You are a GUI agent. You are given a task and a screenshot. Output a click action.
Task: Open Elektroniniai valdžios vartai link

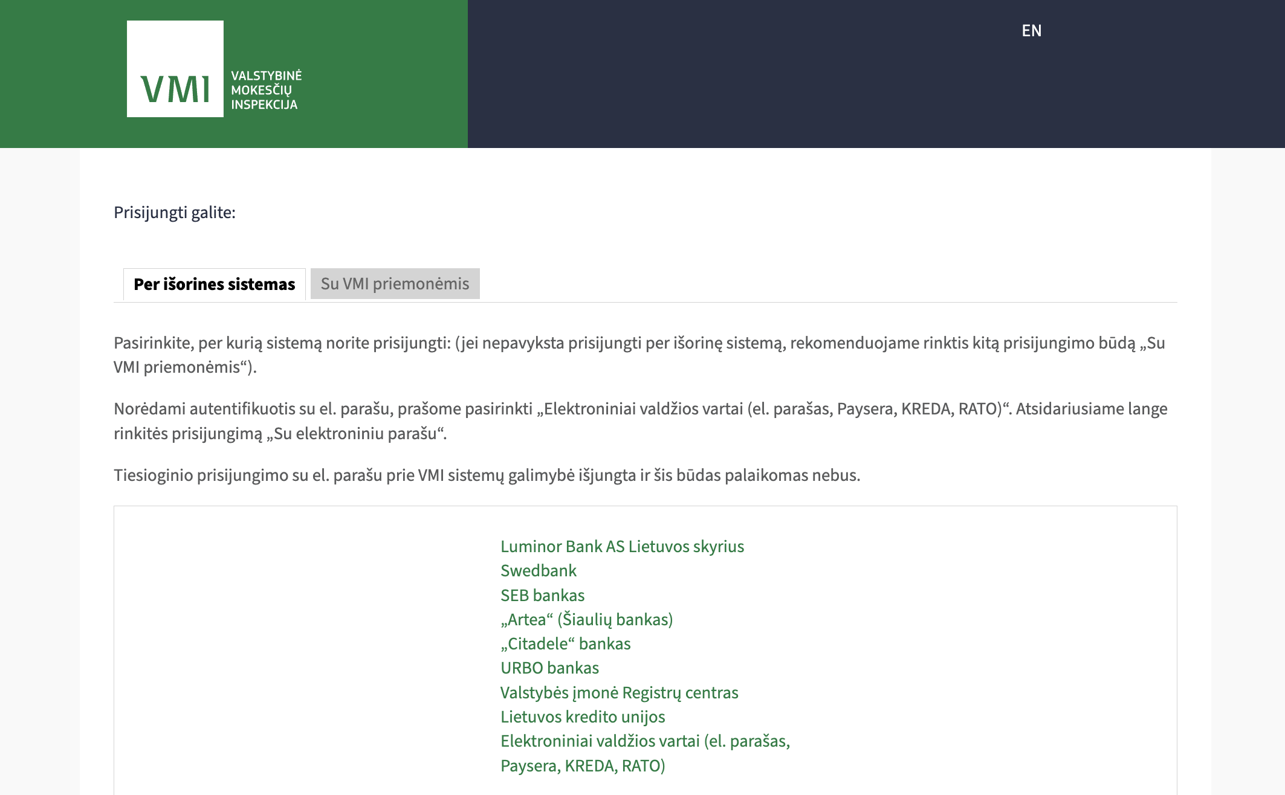tap(645, 753)
